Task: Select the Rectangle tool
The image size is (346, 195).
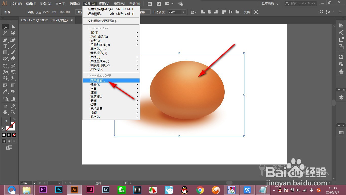Action: (5, 52)
